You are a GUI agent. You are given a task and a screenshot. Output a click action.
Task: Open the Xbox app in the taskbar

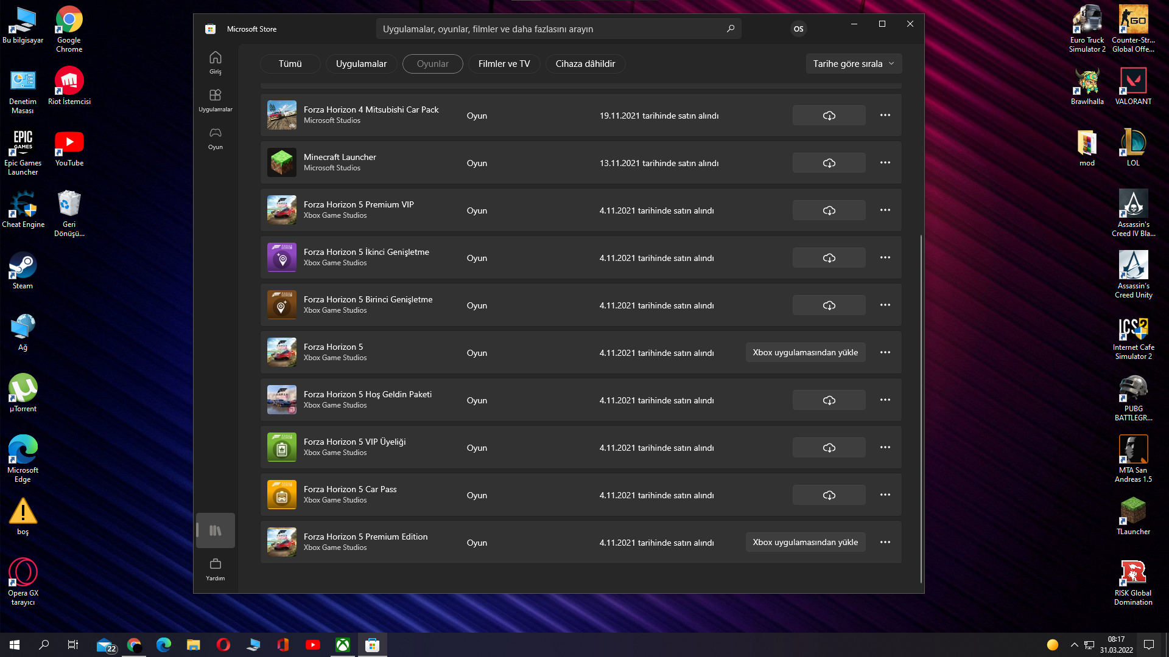[343, 645]
